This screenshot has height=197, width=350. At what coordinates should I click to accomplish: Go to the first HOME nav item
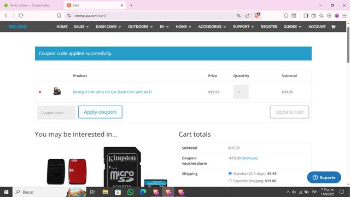click(62, 27)
